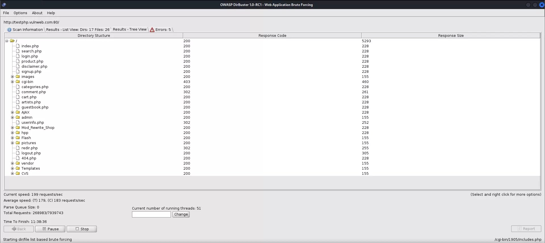Viewport: 545px width, 243px height.
Task: Click the search.php file icon
Action: [x=18, y=51]
